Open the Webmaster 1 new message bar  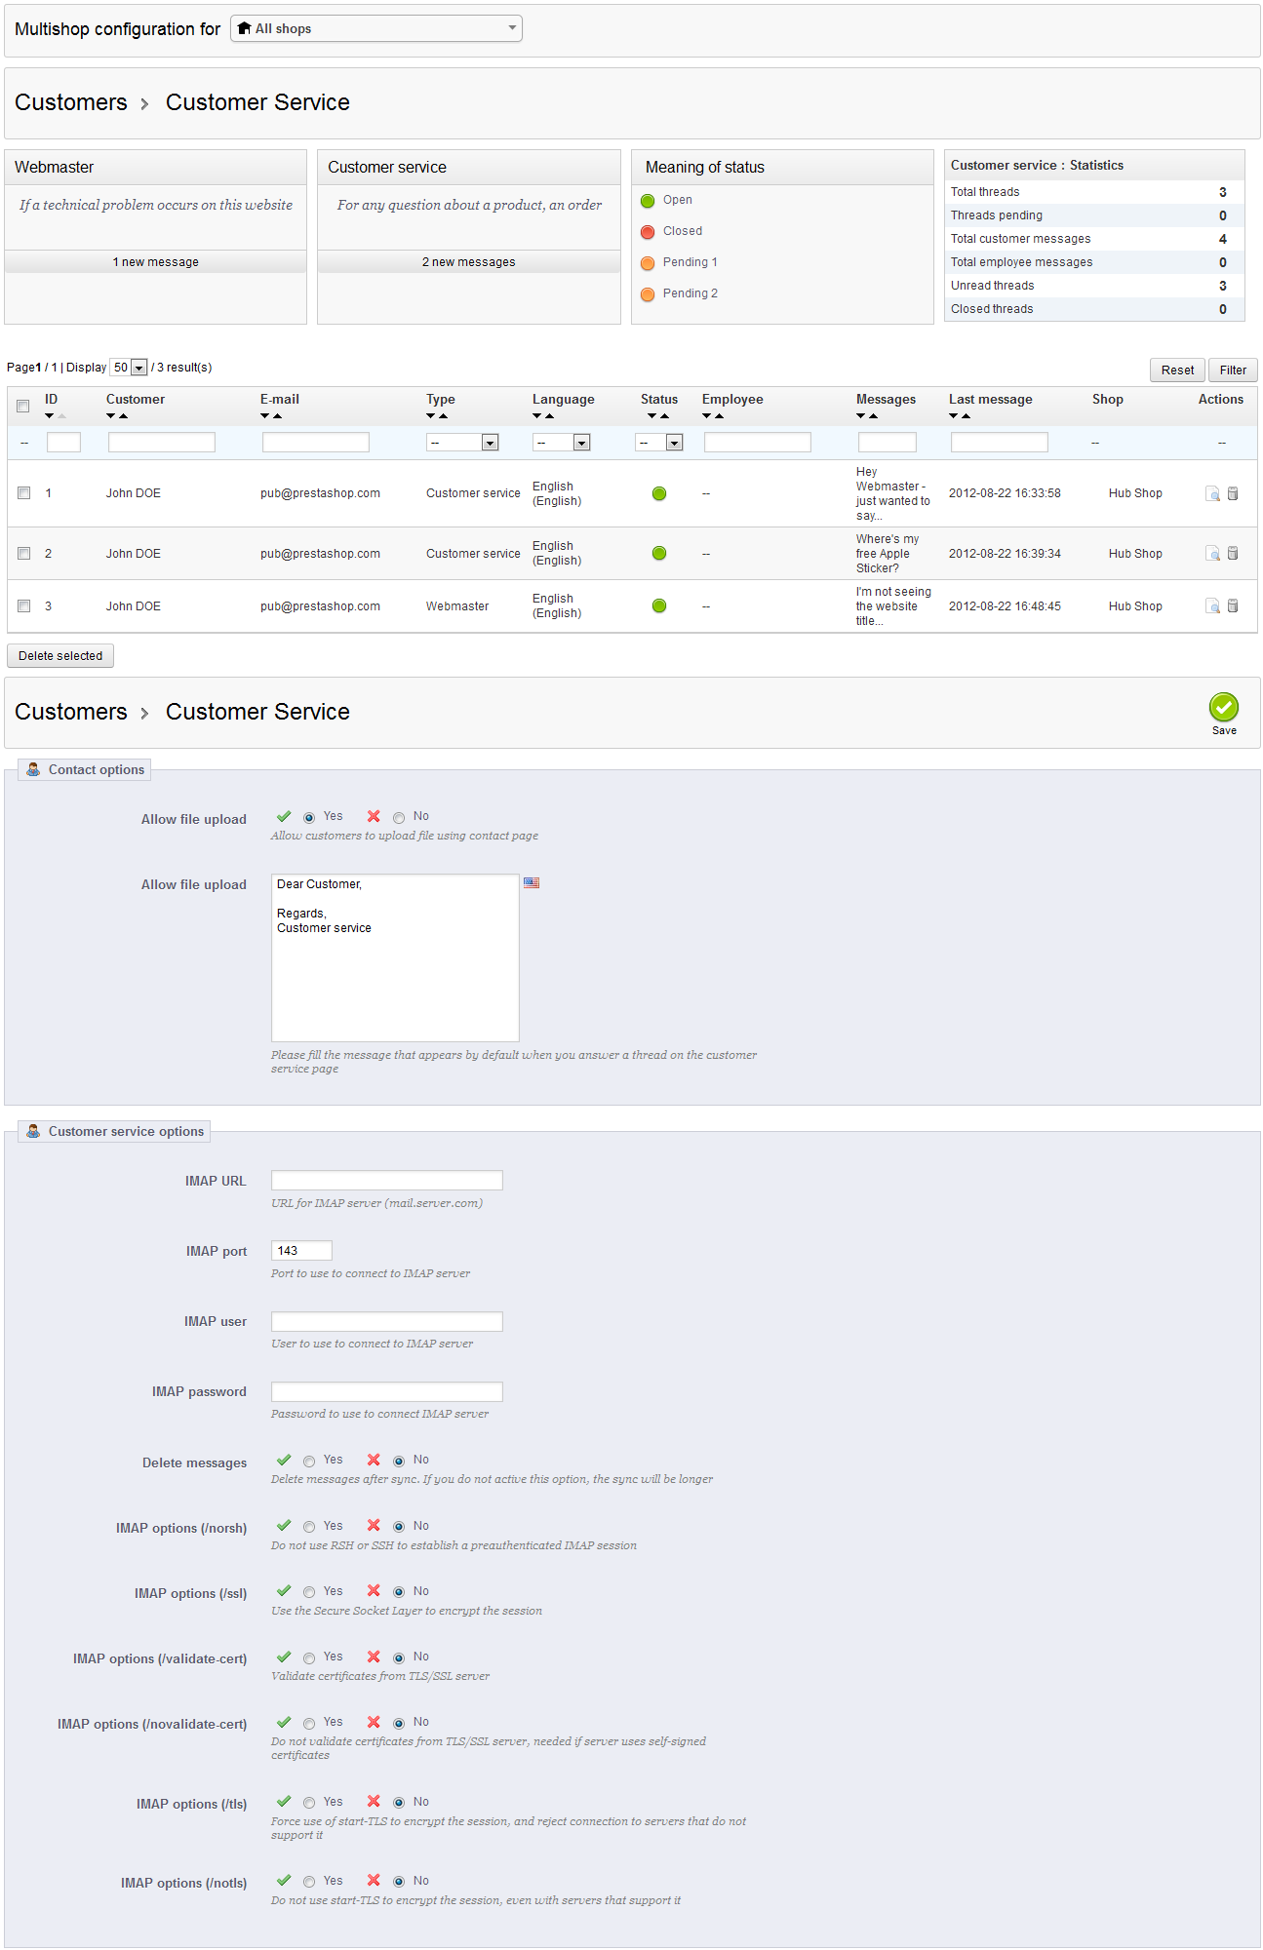[156, 262]
